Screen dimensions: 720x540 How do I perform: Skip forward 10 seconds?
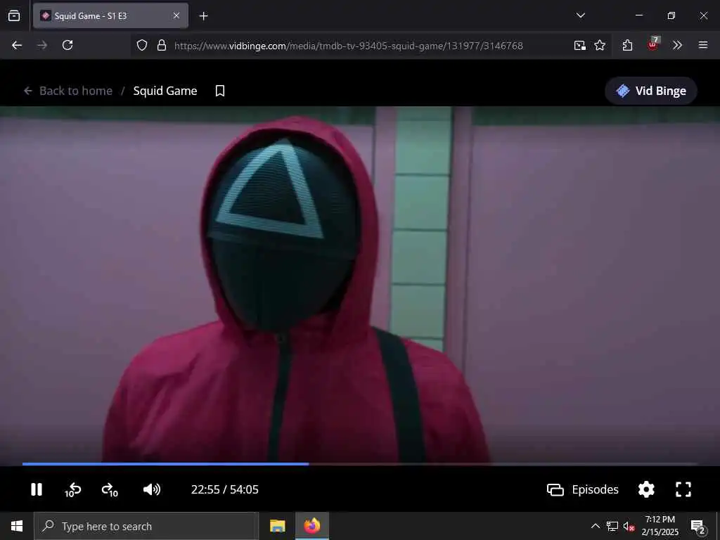coord(110,490)
